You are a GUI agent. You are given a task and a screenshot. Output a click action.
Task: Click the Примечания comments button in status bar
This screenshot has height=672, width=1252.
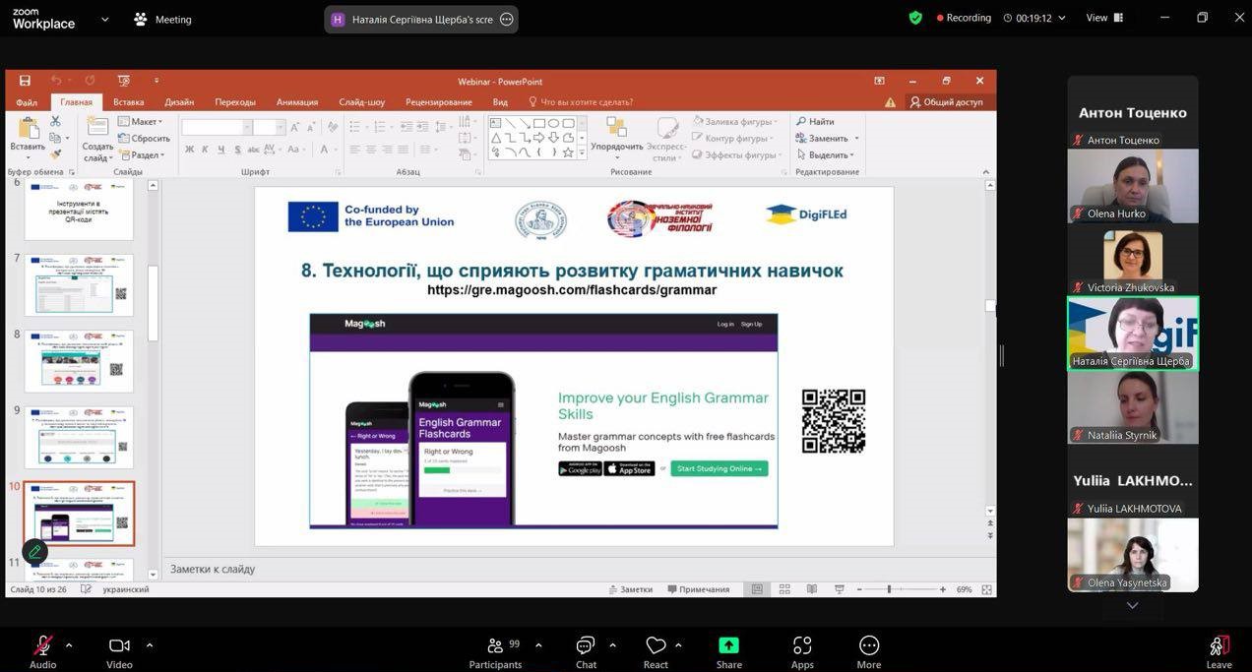click(698, 589)
